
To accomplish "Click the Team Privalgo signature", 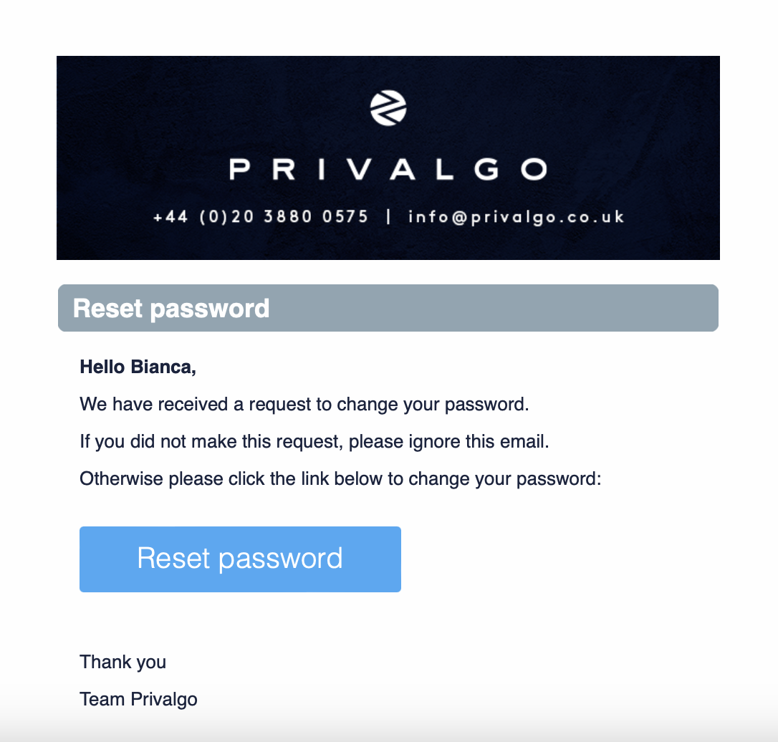I will pyautogui.click(x=138, y=699).
